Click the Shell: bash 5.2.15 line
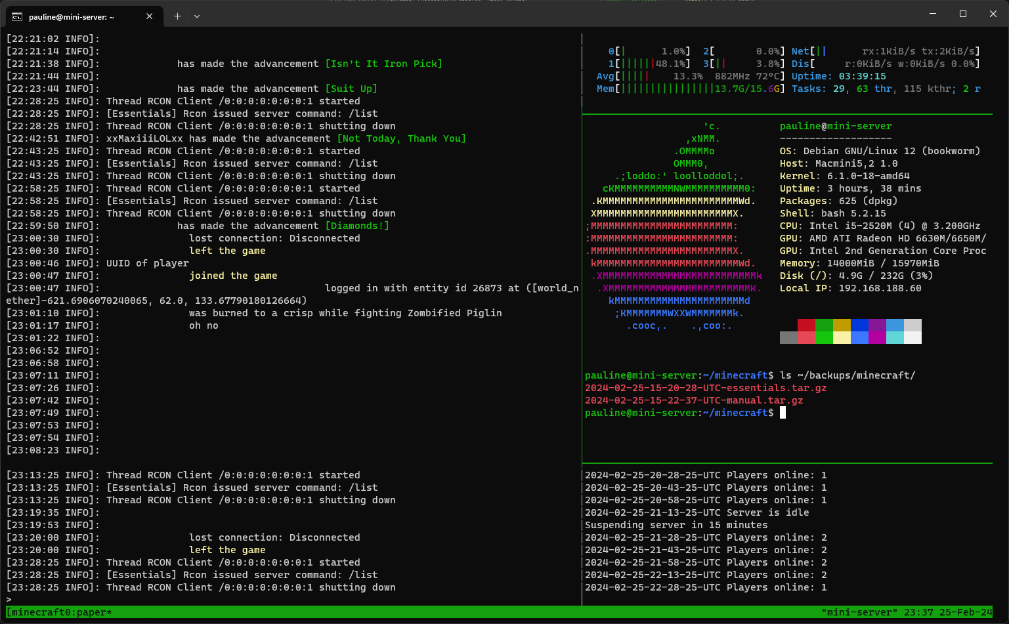Screen dimensions: 1009x624 (x=832, y=213)
